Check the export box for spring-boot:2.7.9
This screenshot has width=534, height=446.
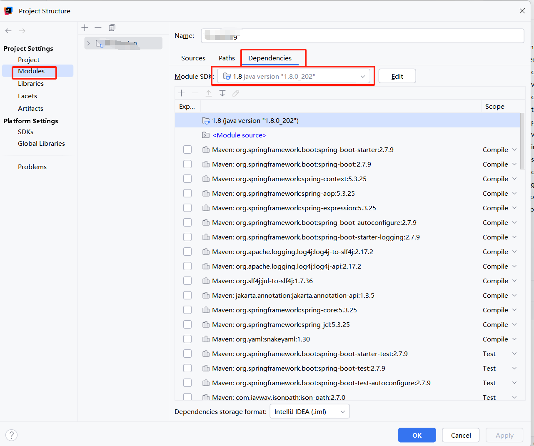[x=187, y=164]
